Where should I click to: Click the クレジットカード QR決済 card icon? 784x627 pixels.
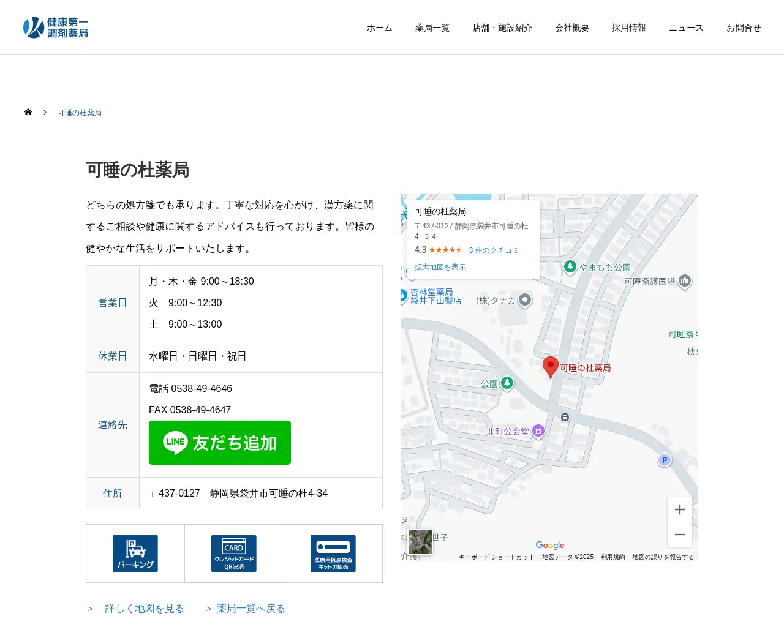[234, 553]
